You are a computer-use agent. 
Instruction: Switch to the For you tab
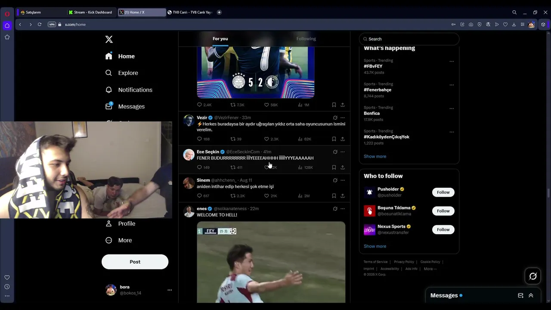(x=220, y=39)
